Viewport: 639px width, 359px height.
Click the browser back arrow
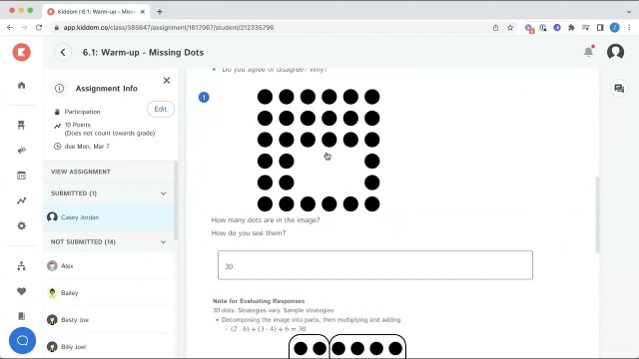tap(10, 27)
